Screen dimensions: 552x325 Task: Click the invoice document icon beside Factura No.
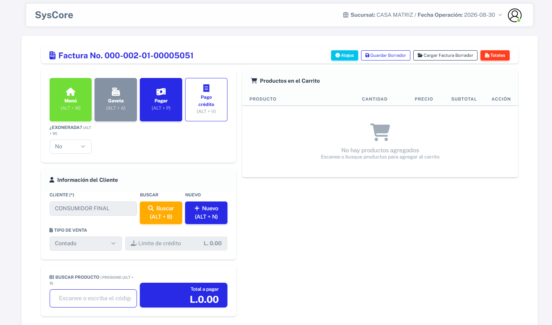click(x=53, y=55)
